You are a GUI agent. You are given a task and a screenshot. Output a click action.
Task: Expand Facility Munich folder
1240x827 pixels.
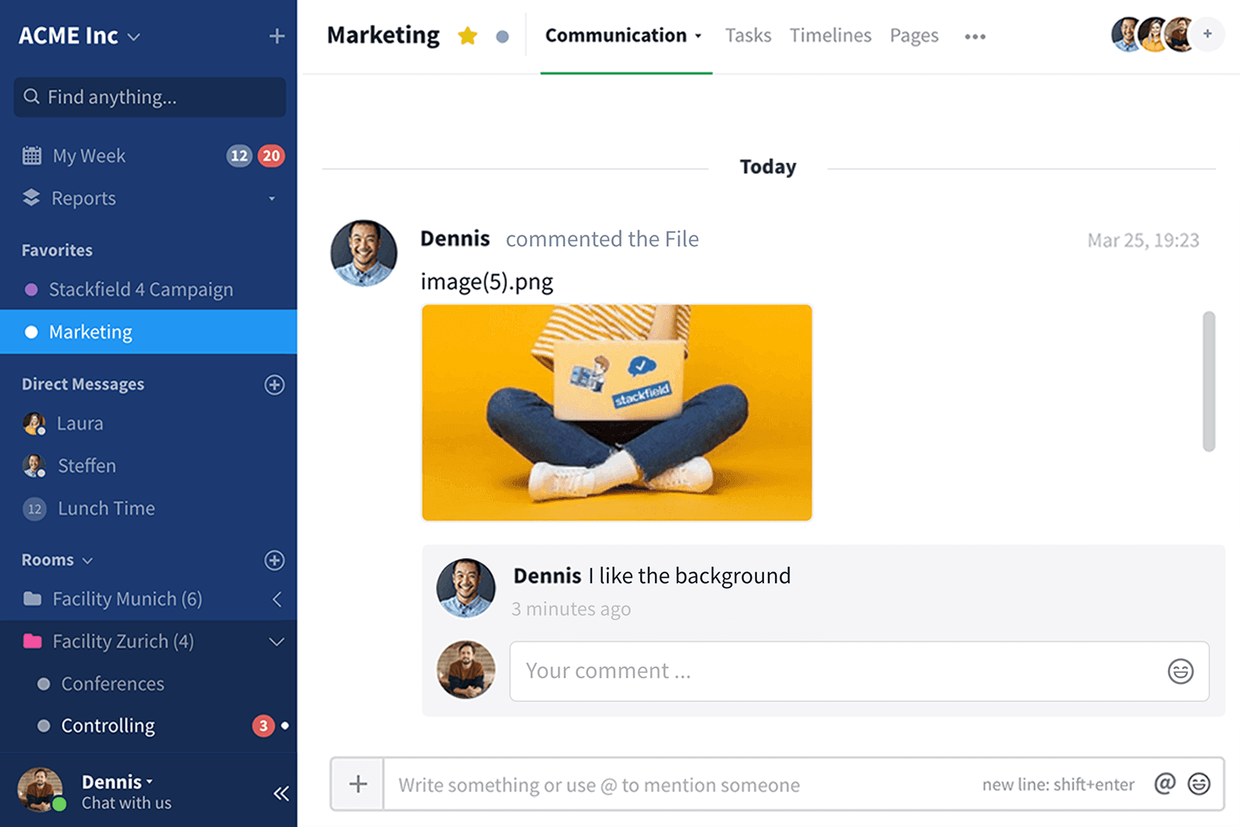(x=277, y=599)
